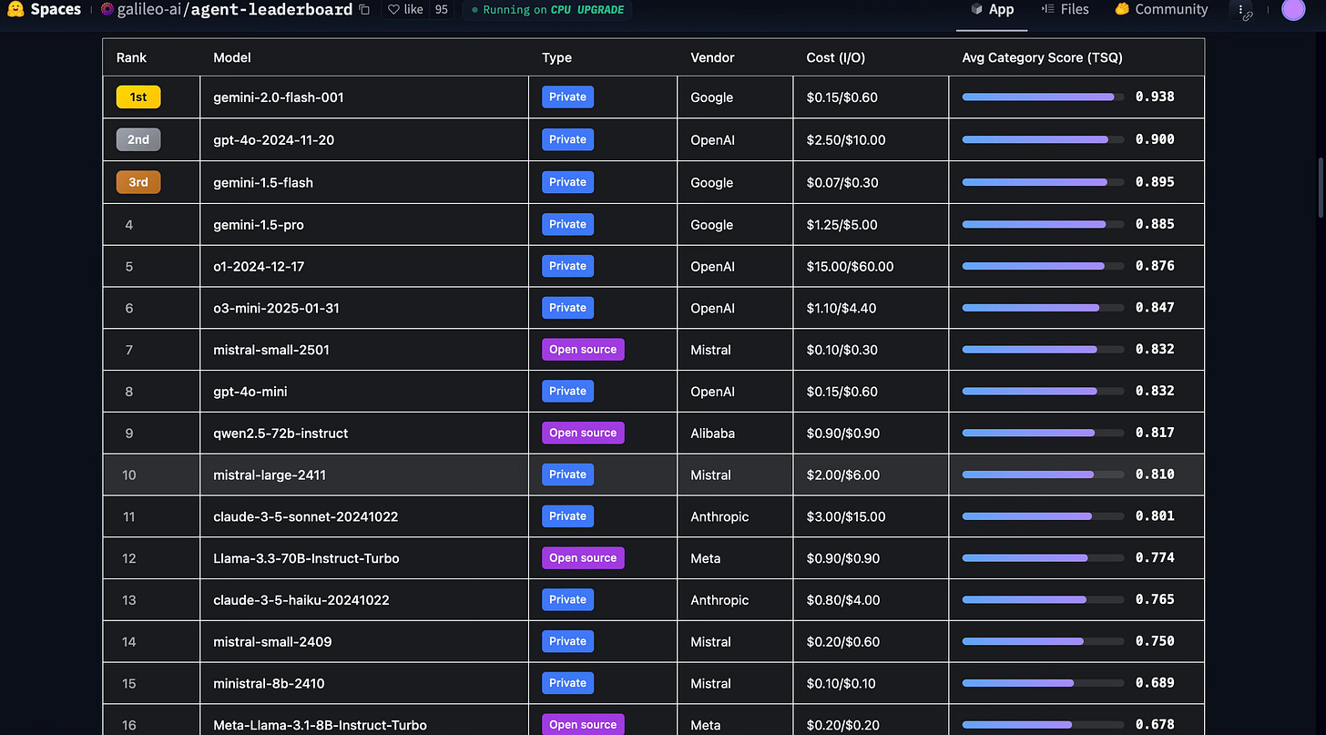
Task: Select the claude-3-5-haiku-20241022 model name
Action: coord(300,600)
